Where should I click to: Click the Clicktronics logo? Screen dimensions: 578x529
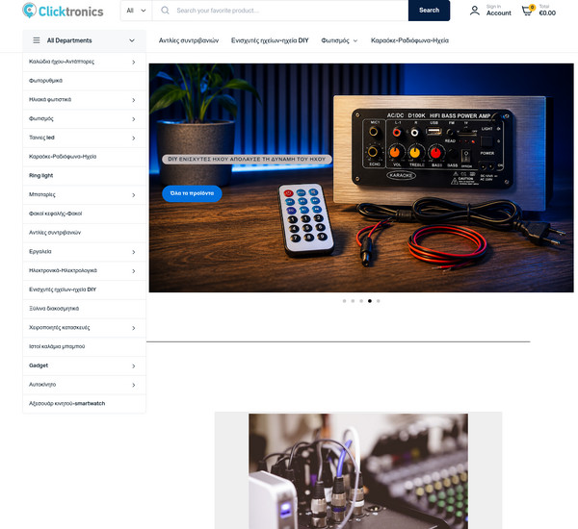coord(63,11)
